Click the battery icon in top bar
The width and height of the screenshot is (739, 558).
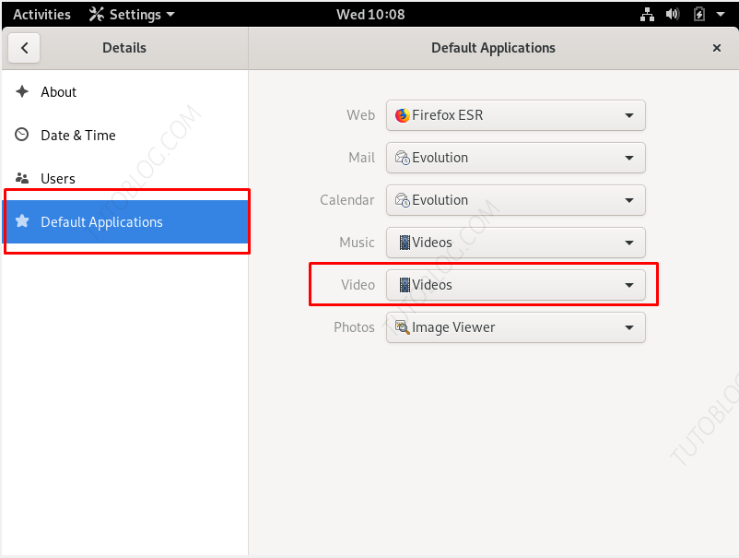tap(699, 14)
